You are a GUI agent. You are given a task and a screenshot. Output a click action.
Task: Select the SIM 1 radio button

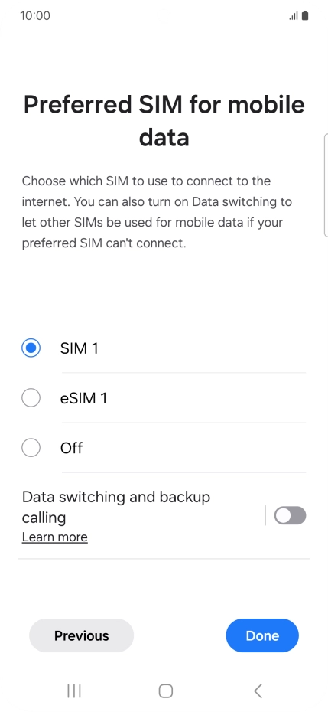(31, 348)
